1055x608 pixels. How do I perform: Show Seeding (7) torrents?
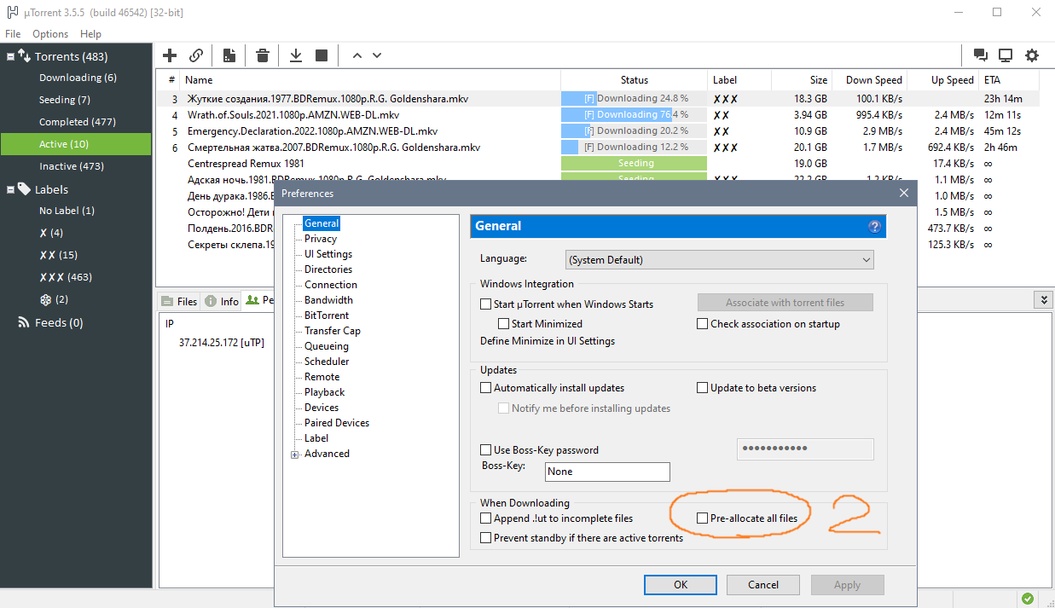coord(65,100)
